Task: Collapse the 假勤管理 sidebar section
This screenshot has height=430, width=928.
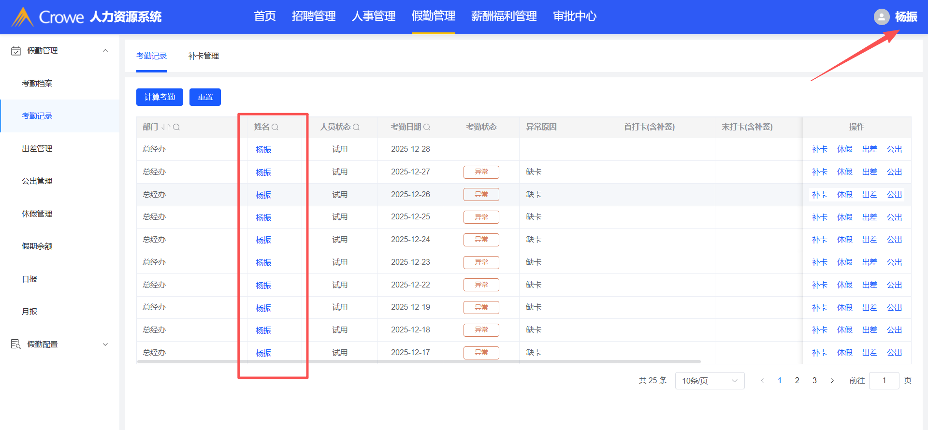Action: [105, 51]
